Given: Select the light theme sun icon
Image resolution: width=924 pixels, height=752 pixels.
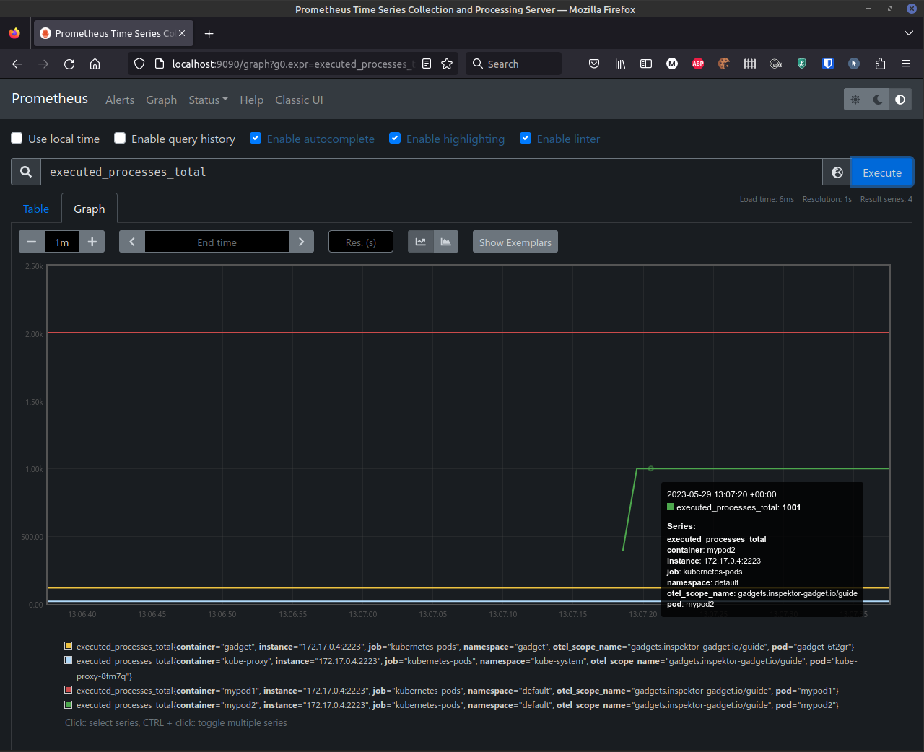Looking at the screenshot, I should click(x=855, y=100).
